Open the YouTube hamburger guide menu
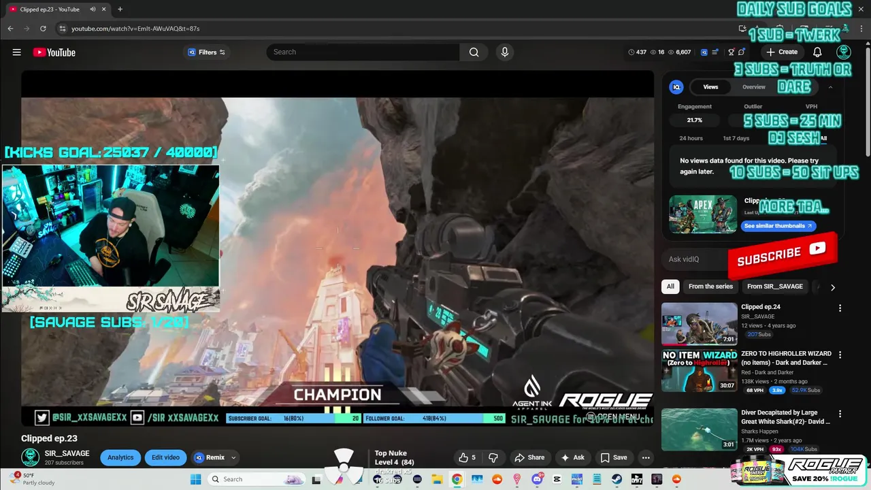 click(16, 52)
